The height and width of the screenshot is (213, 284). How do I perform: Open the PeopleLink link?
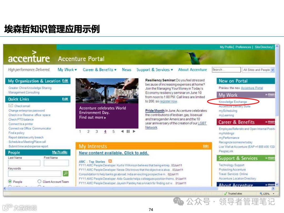coord(226,151)
